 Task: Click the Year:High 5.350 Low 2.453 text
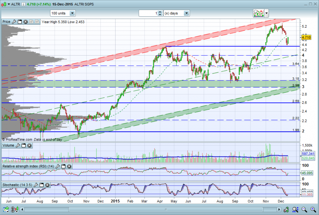63,22
